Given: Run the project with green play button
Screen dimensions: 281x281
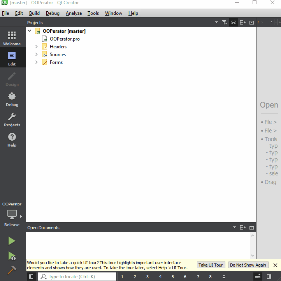Looking at the screenshot, I should [12, 241].
